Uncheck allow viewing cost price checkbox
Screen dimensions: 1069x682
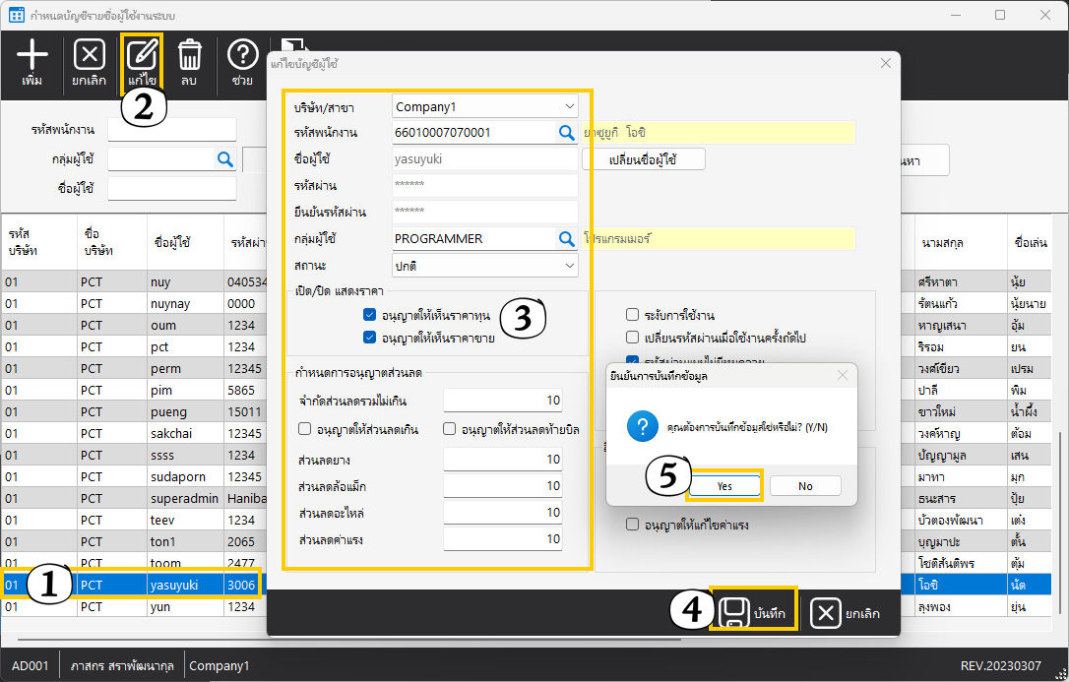[x=369, y=316]
